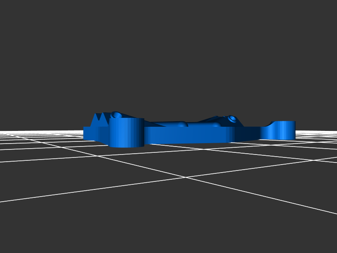Screen dimensions: 337x253
Task: Select the zigzag teeth on the model's left
Action: (99, 118)
